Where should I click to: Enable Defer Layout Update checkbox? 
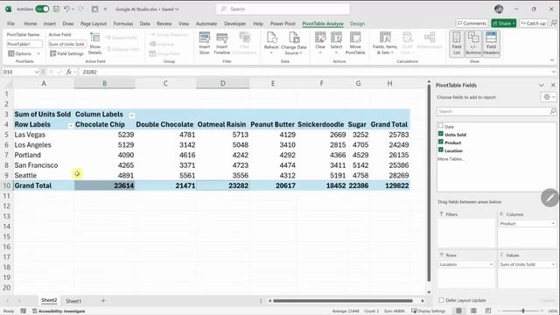(x=441, y=300)
